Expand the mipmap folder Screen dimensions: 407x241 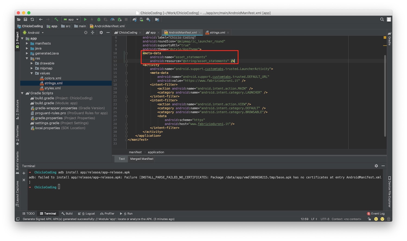pyautogui.click(x=32, y=68)
